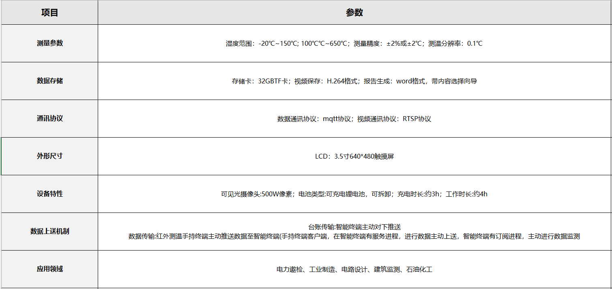Click the 工作时长 约4h text

click(x=466, y=194)
